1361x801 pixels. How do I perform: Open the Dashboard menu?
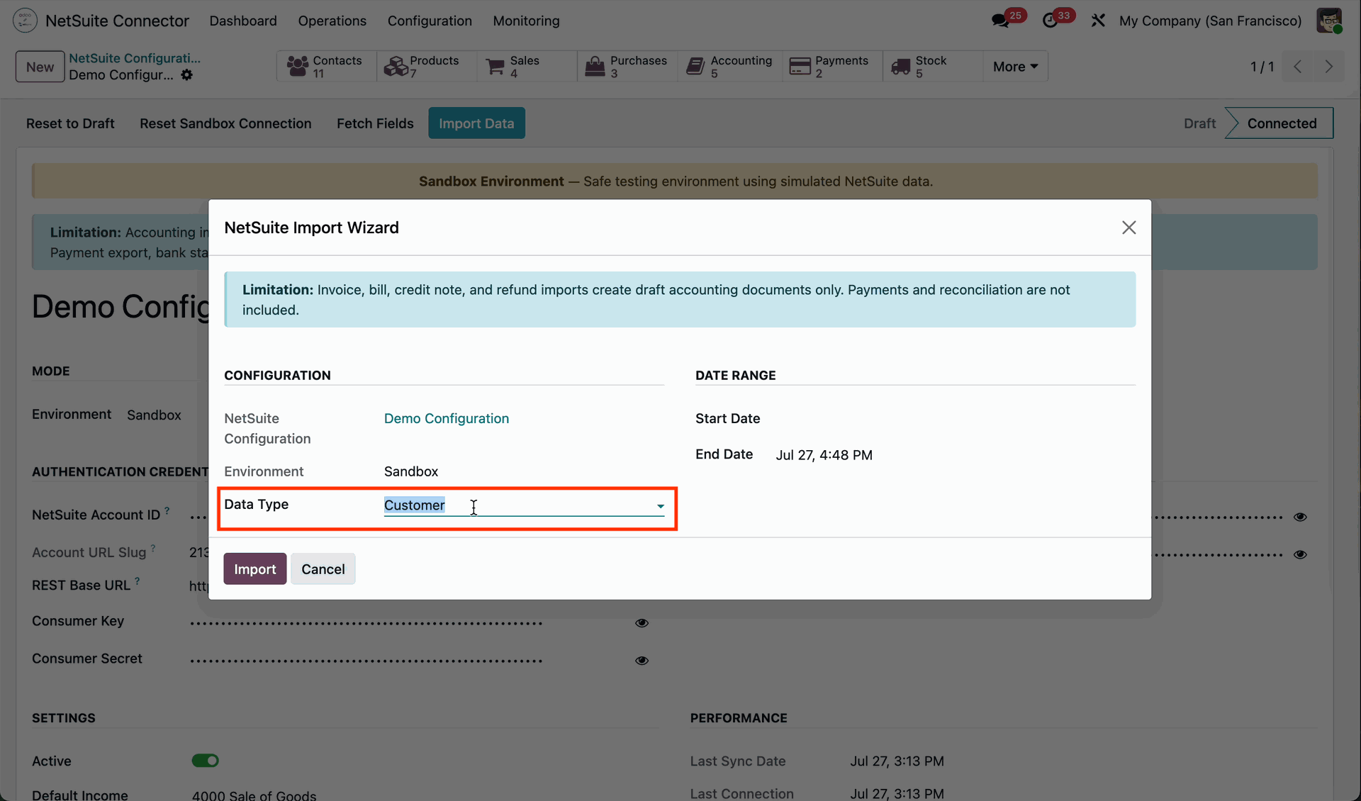coord(243,21)
